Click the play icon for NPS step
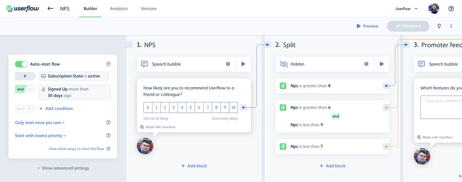 [x=243, y=64]
